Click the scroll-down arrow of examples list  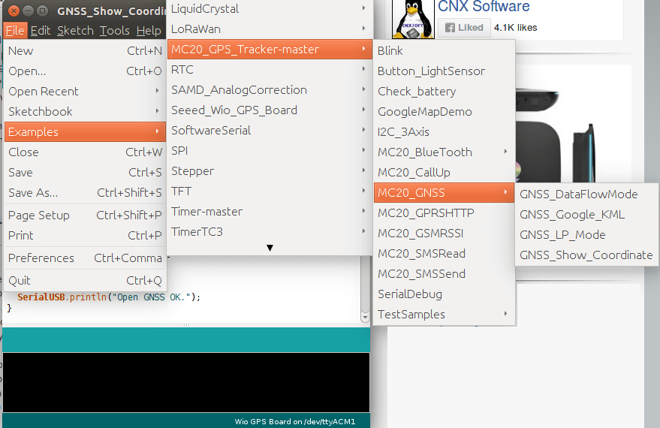(270, 248)
